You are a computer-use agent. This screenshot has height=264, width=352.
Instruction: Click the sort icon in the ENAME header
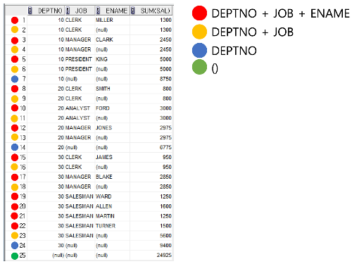click(x=98, y=11)
